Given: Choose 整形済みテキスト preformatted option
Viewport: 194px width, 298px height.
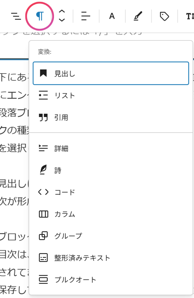Looking at the screenshot, I should pos(82,258).
